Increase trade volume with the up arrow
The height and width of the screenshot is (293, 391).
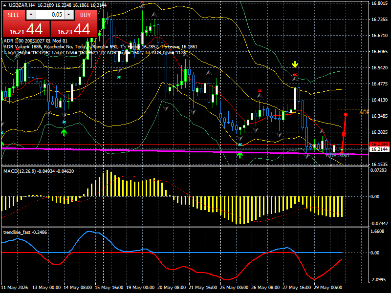69,15
